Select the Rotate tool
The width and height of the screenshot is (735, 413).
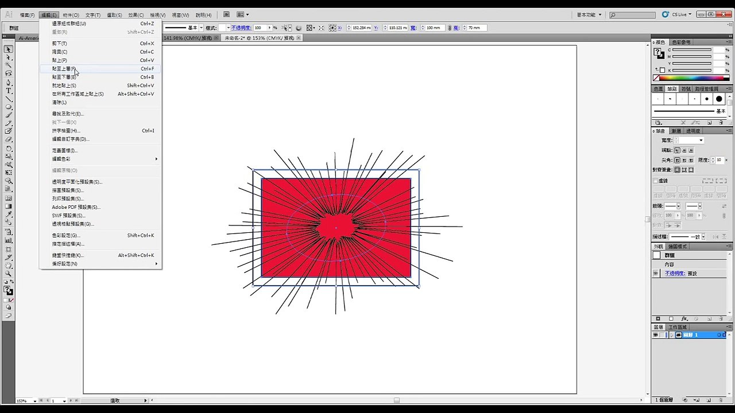pos(9,149)
